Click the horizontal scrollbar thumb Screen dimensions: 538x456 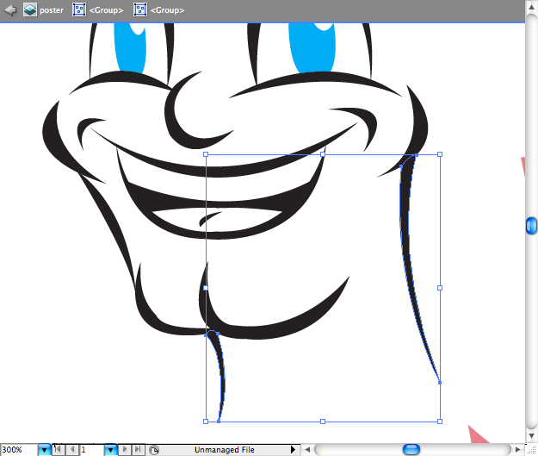point(411,449)
